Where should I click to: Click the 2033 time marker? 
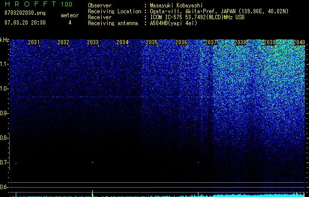[x=93, y=42]
